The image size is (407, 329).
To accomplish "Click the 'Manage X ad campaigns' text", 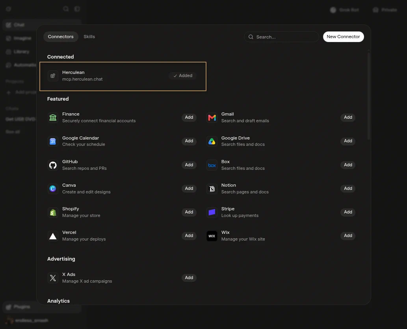I will tap(87, 281).
